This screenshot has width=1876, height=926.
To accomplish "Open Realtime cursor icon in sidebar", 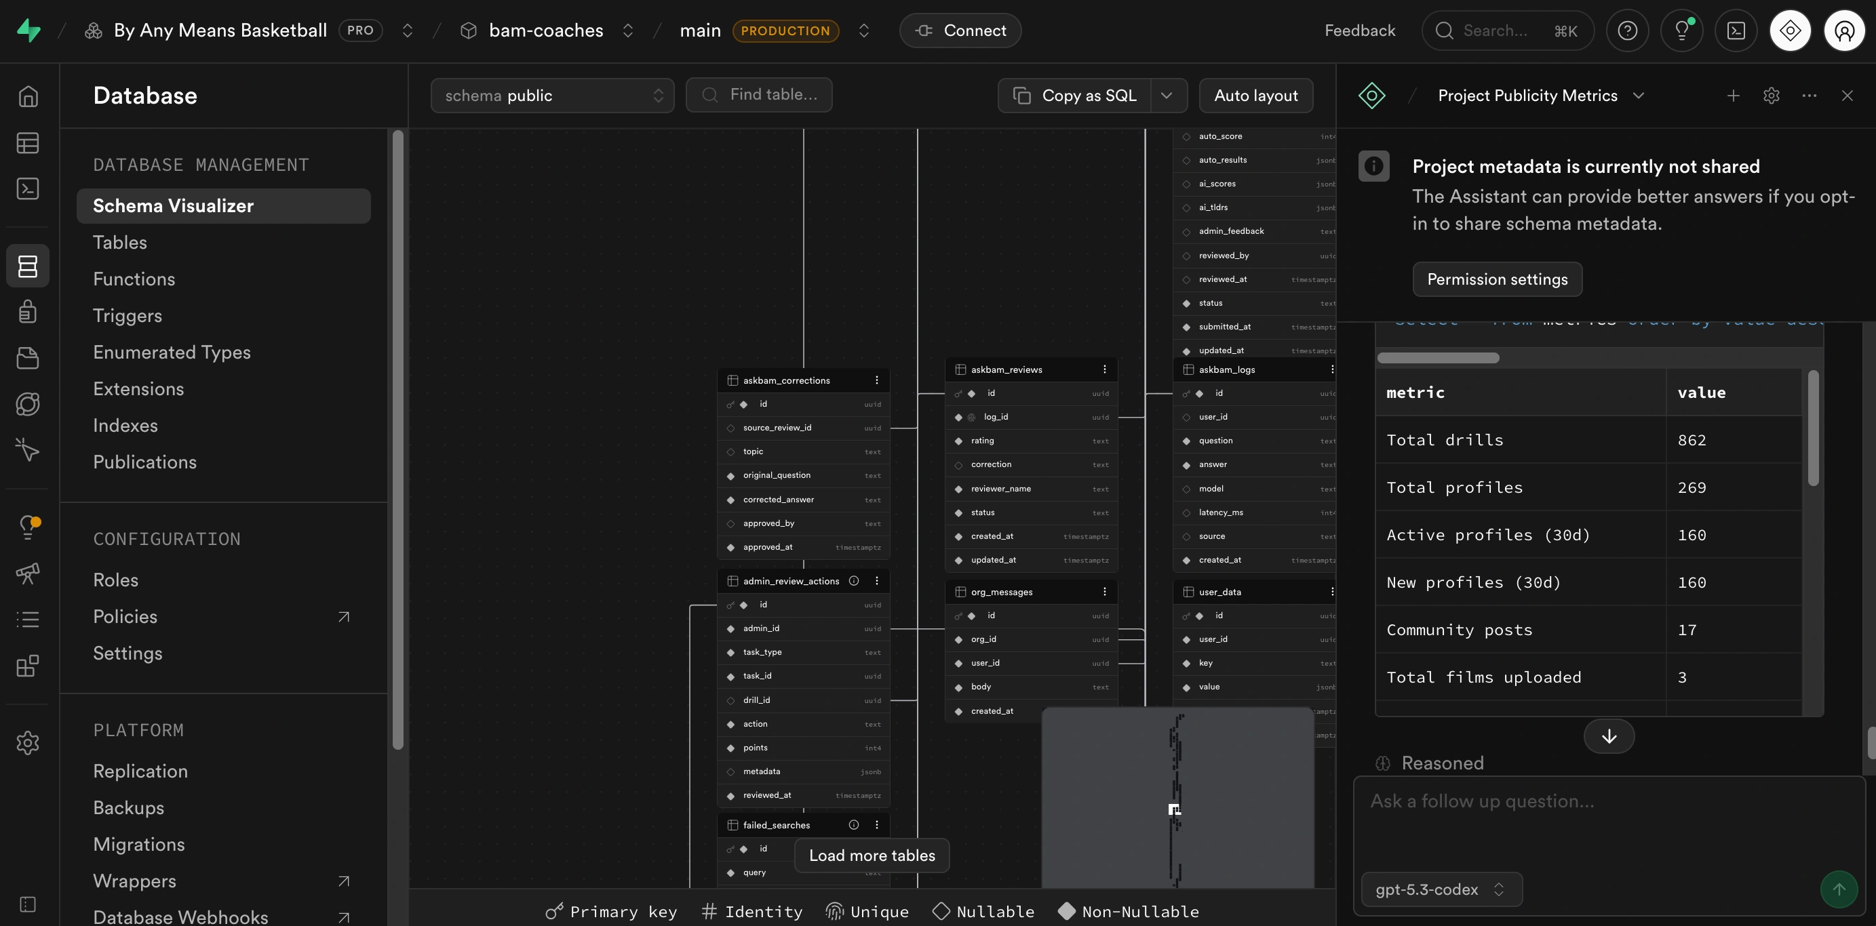I will pyautogui.click(x=28, y=450).
